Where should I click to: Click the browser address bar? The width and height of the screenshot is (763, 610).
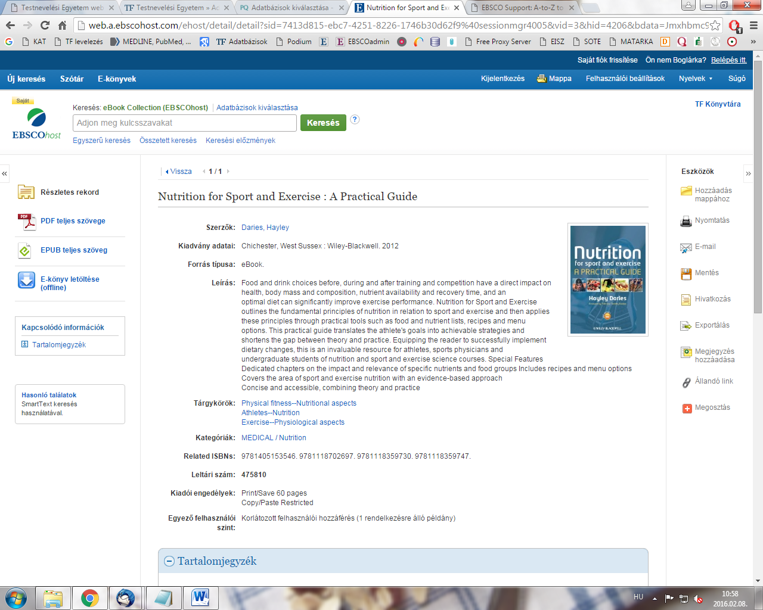(x=398, y=26)
